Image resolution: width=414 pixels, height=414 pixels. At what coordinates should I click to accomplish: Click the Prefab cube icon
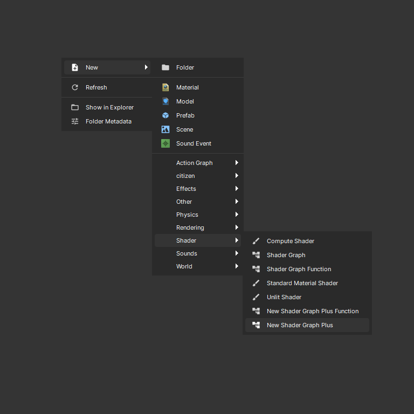click(165, 115)
